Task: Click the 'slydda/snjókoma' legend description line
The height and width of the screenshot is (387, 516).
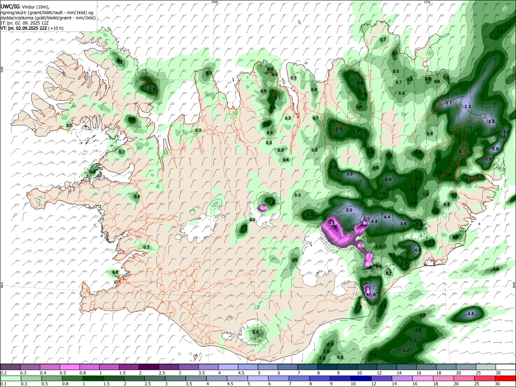Action: [48, 18]
